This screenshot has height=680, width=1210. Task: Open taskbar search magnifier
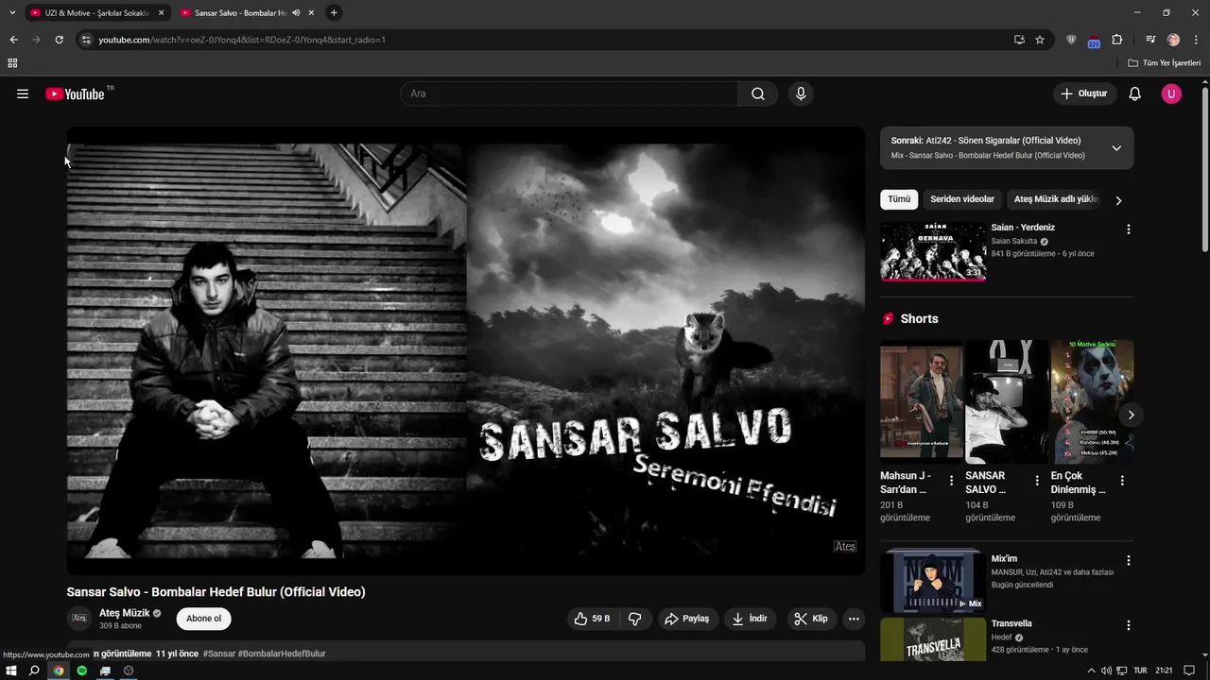[x=34, y=671]
